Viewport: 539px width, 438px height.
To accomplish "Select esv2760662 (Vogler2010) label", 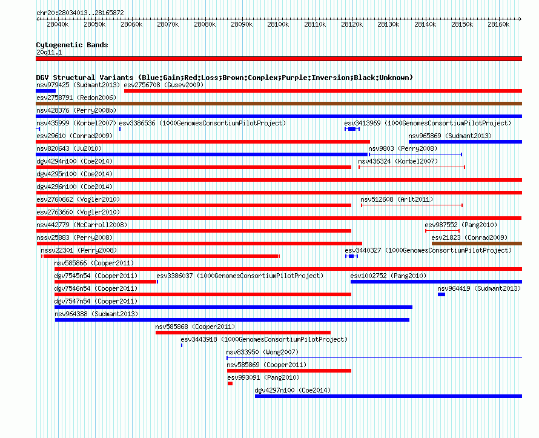I will tap(78, 199).
